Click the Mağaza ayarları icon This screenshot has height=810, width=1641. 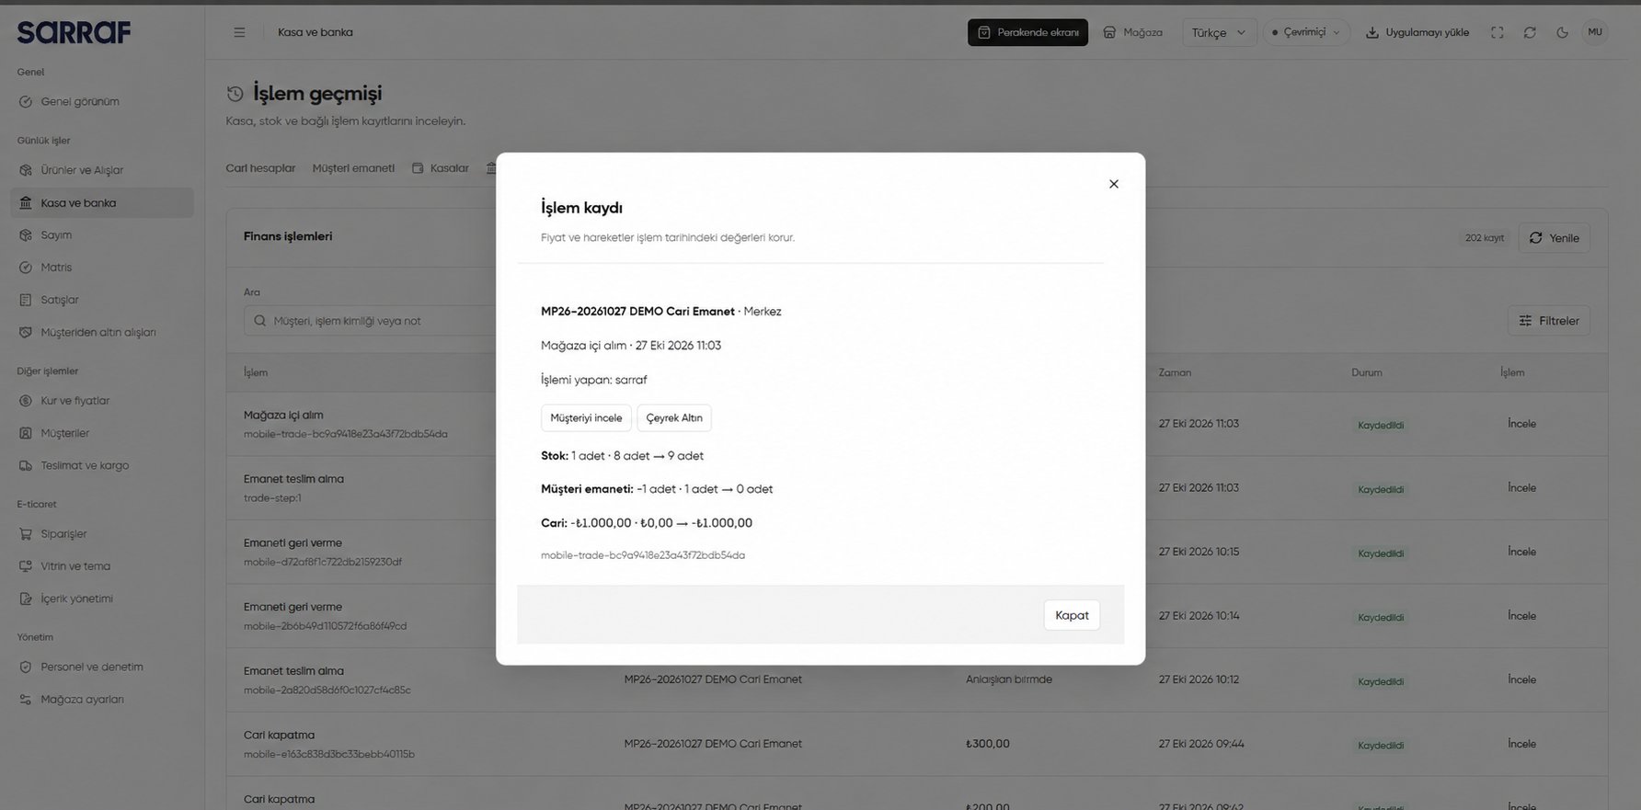[26, 700]
